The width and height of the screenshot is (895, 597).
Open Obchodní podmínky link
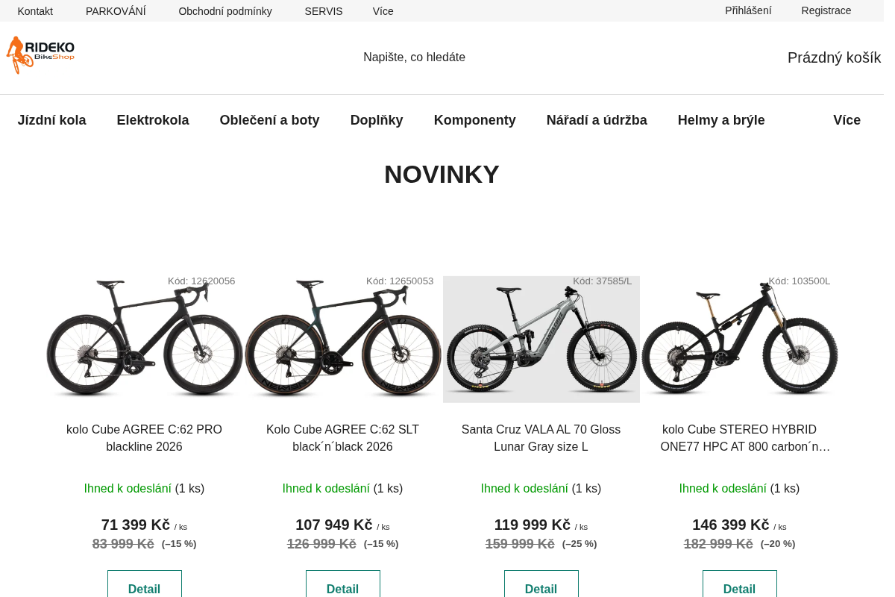pyautogui.click(x=225, y=11)
